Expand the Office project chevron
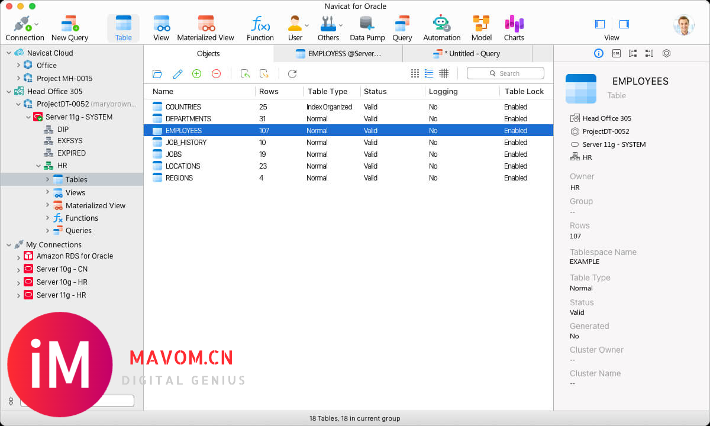Screen dimensions: 710x426 click(19, 66)
